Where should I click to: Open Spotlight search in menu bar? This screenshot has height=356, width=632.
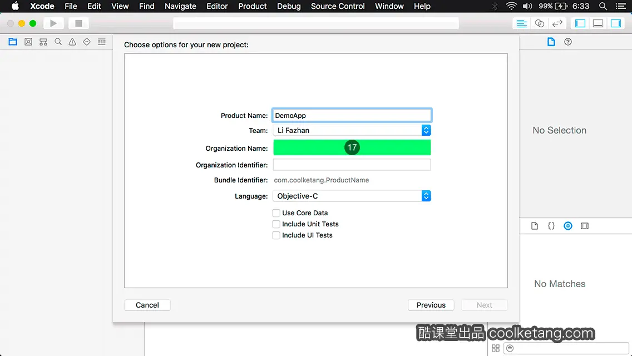603,6
